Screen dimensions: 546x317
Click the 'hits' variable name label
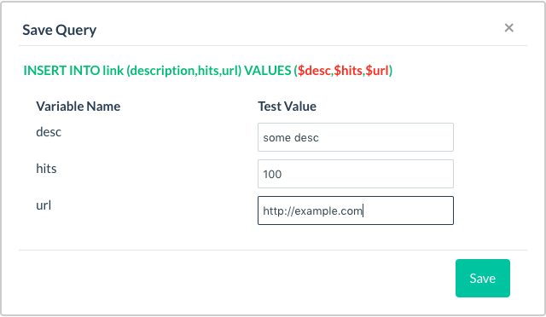pos(46,169)
